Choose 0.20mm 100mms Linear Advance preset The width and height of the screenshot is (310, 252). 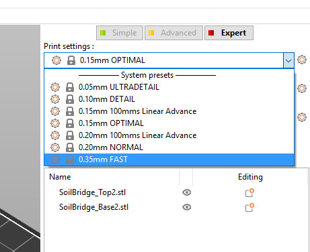(169, 135)
